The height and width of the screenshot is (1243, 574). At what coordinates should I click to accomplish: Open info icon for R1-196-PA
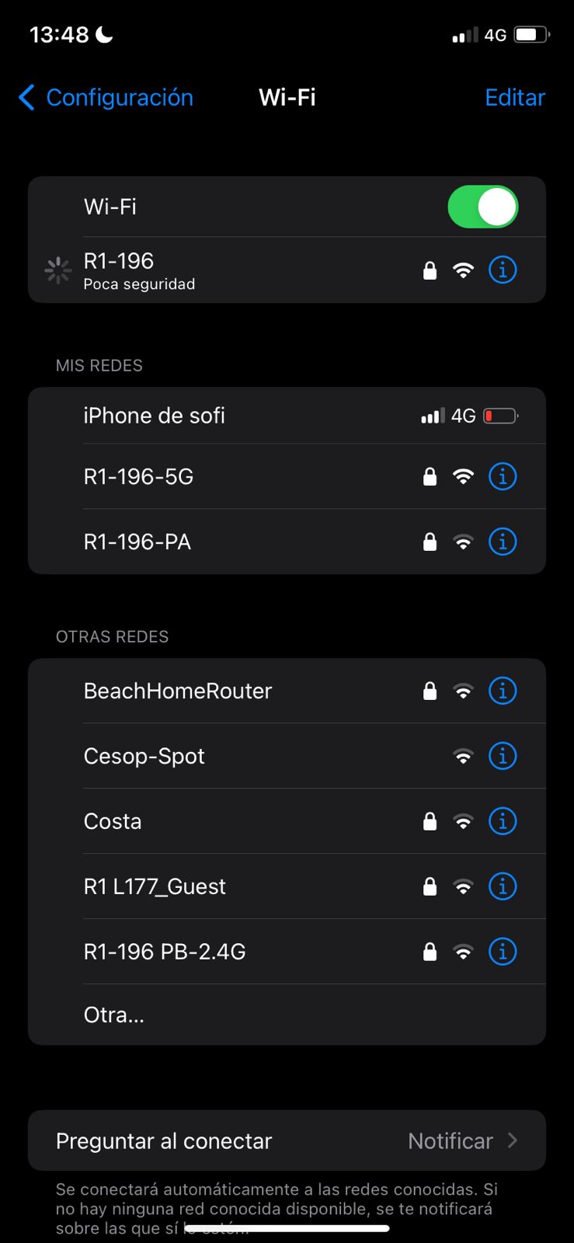point(503,541)
